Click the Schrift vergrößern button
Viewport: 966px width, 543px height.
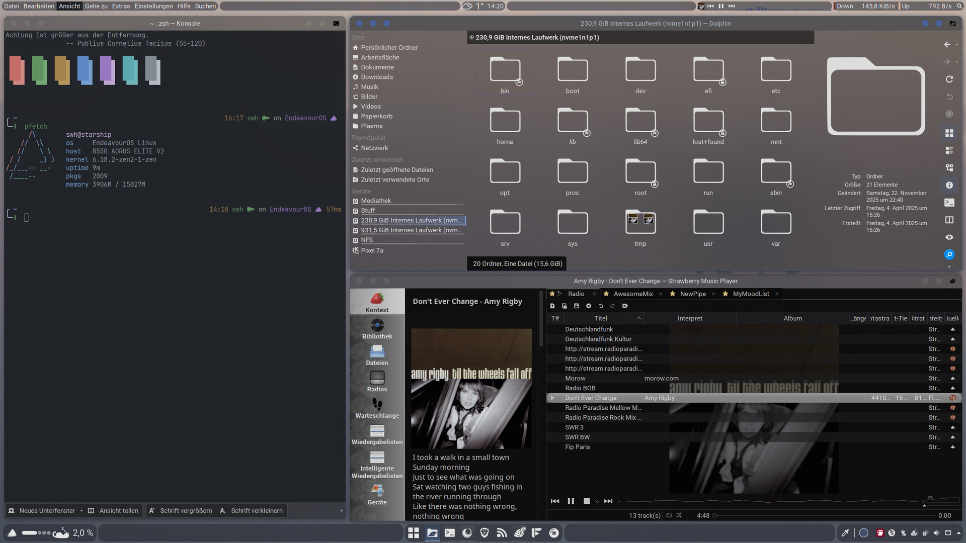pos(180,511)
